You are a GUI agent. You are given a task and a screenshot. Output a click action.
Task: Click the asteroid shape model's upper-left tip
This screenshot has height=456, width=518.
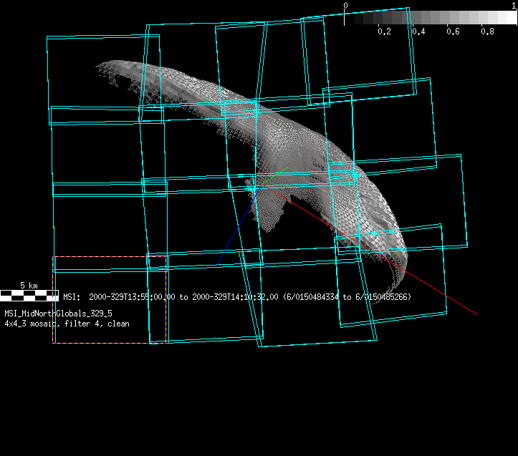coord(102,69)
